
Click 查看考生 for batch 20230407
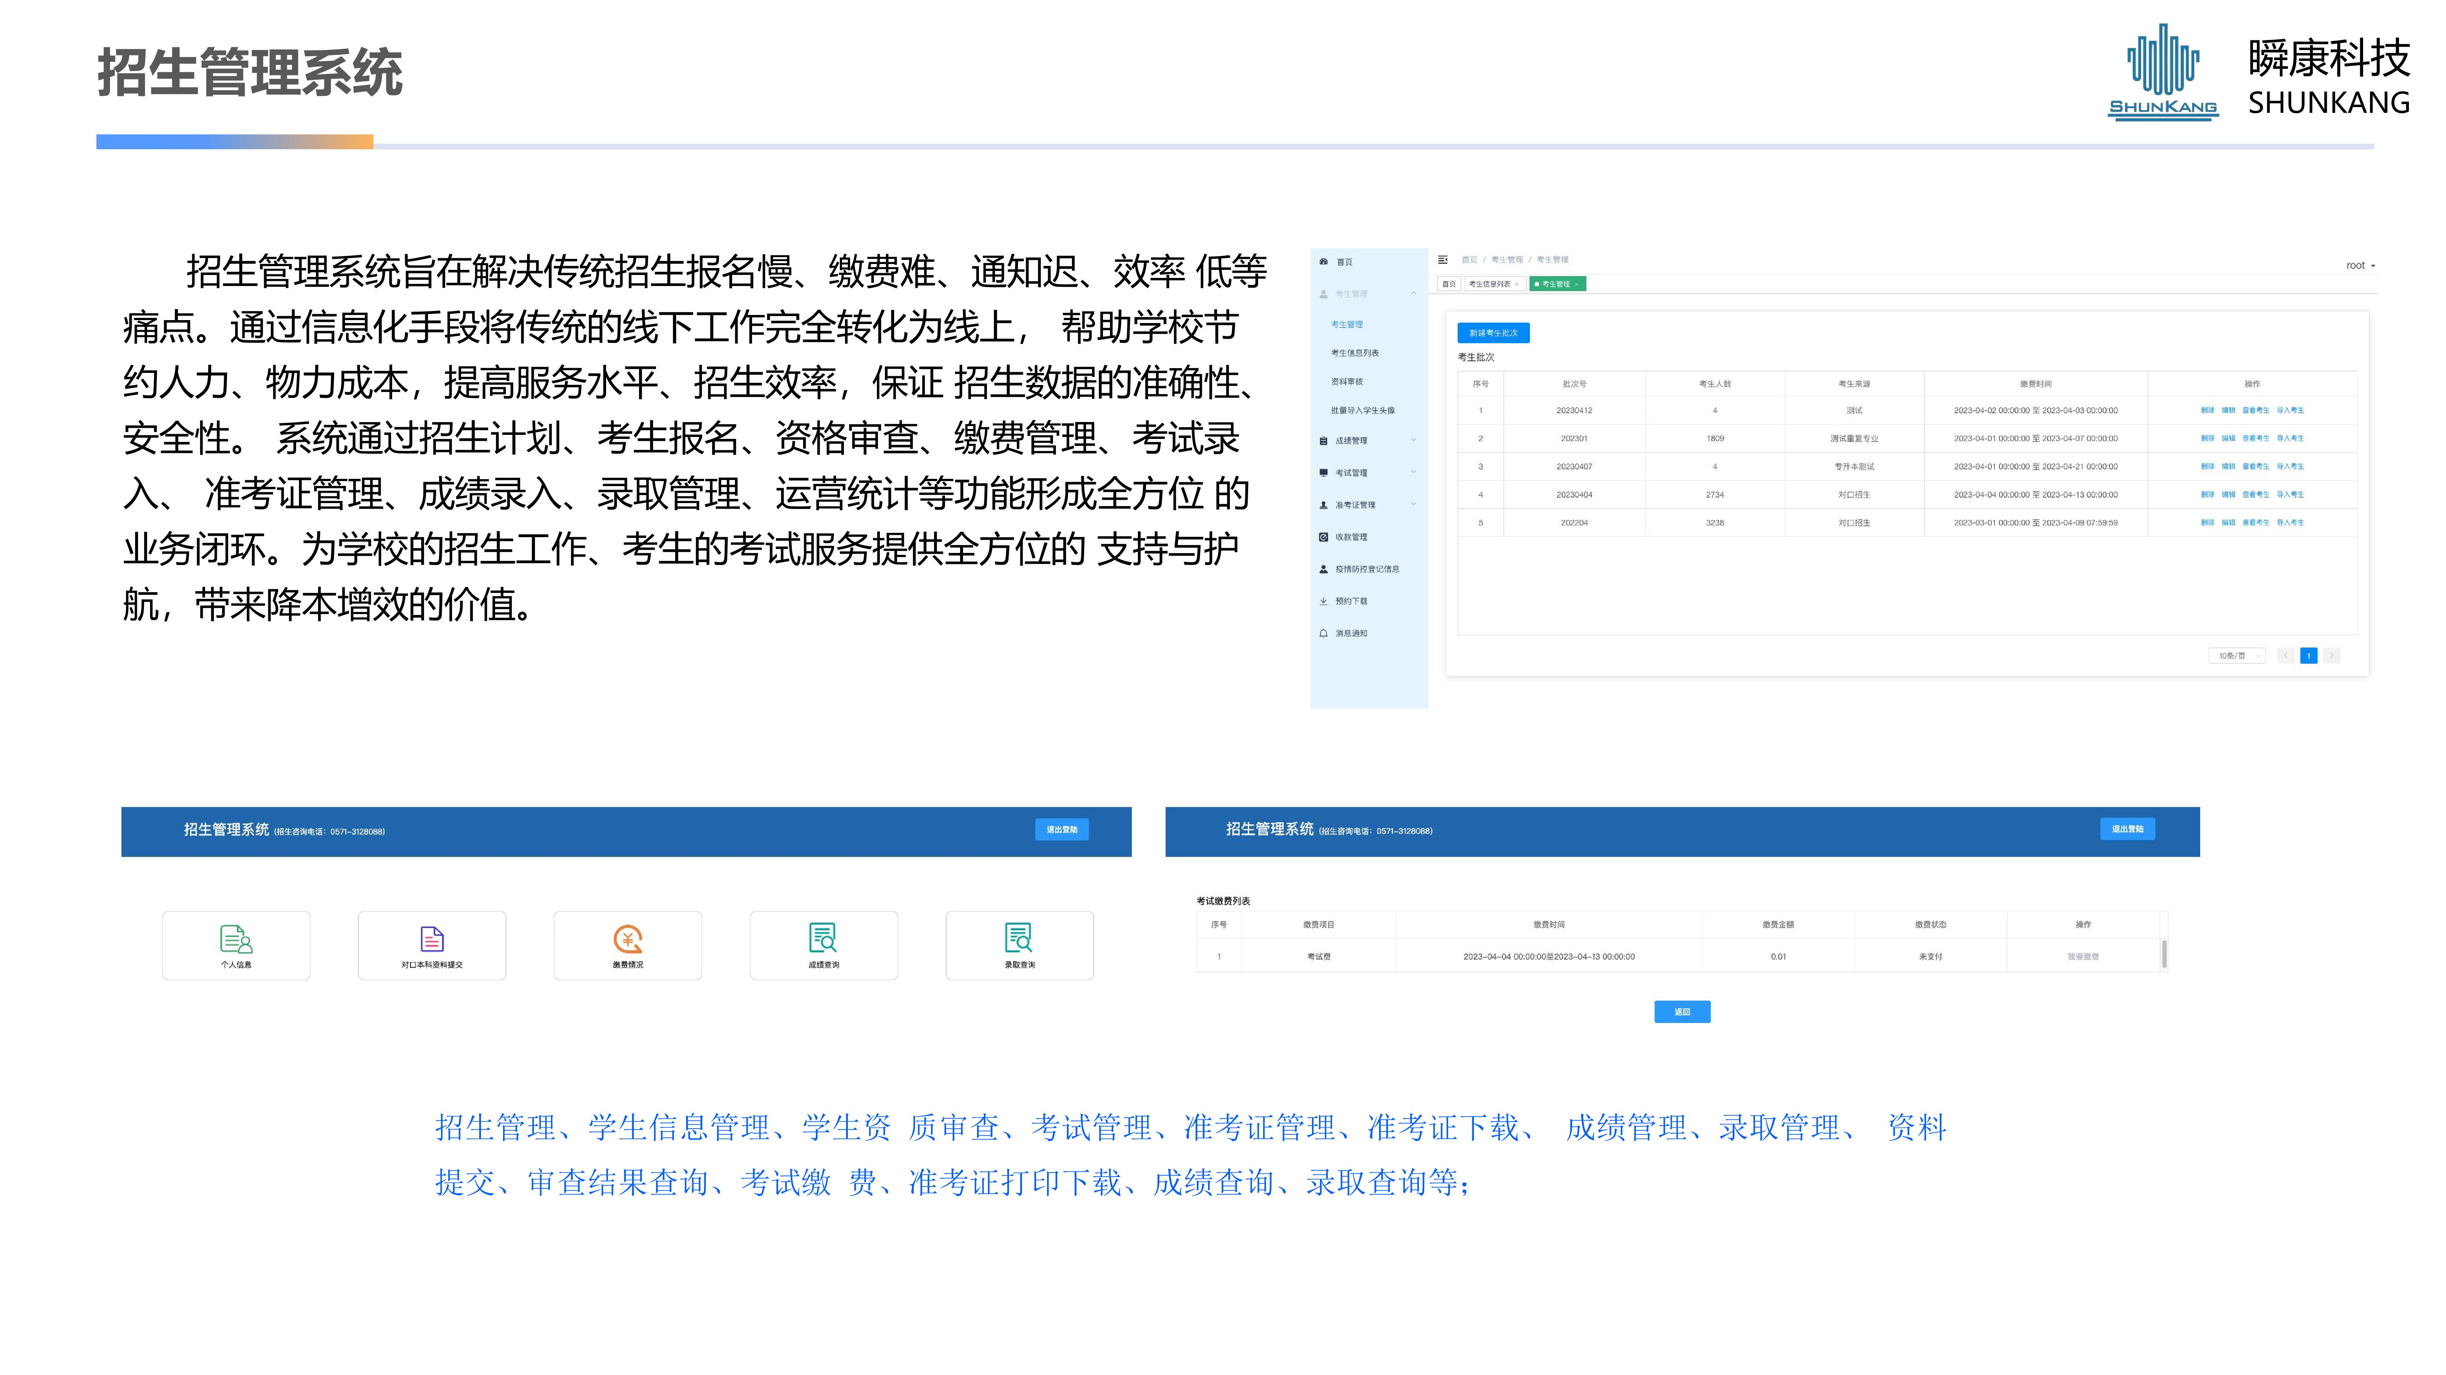(2255, 467)
